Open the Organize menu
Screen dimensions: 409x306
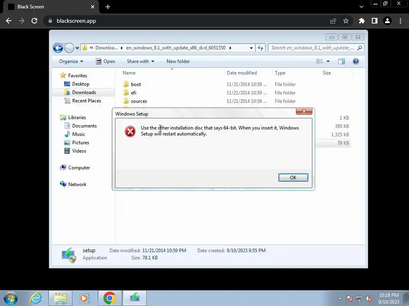[x=71, y=61]
